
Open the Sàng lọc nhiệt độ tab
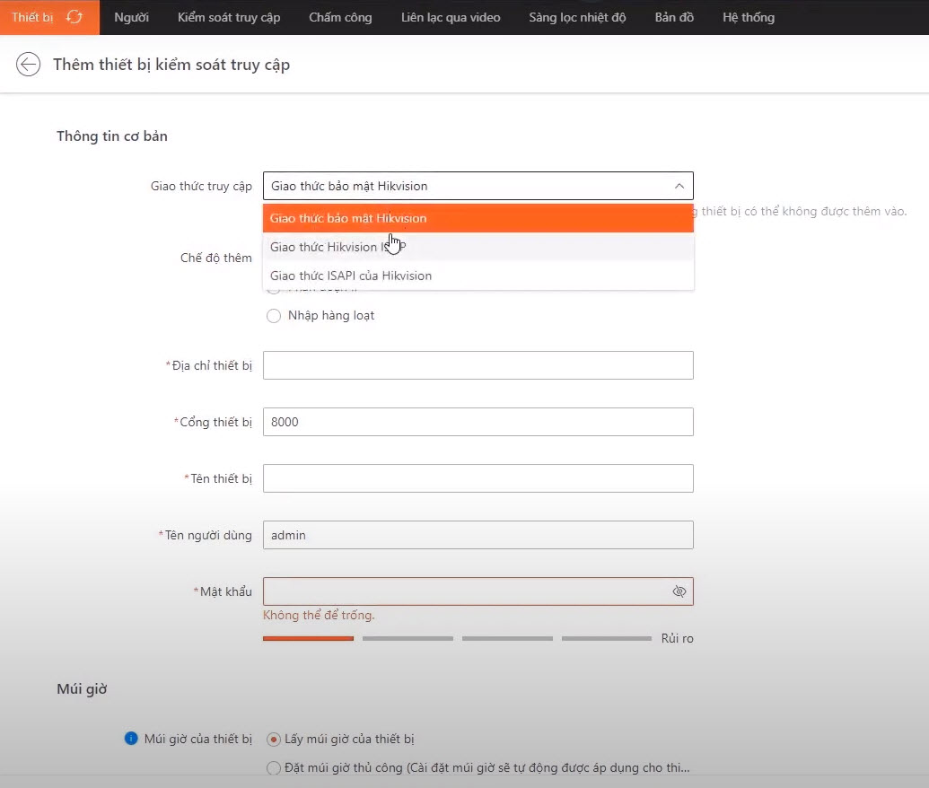pos(577,17)
